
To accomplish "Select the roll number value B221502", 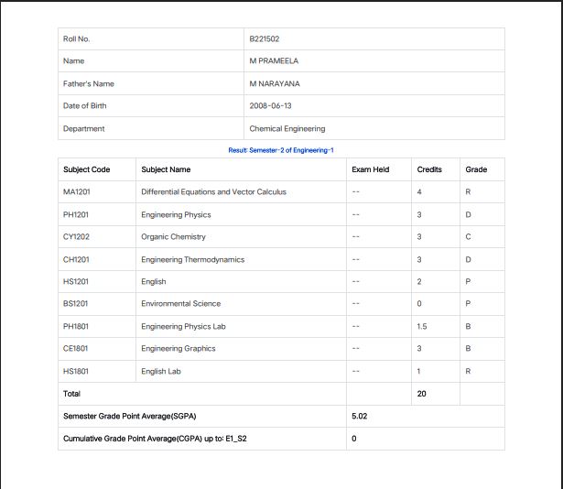I will coord(265,39).
